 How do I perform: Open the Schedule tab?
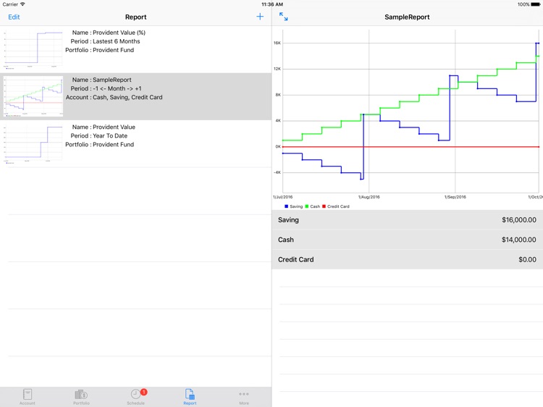136,397
